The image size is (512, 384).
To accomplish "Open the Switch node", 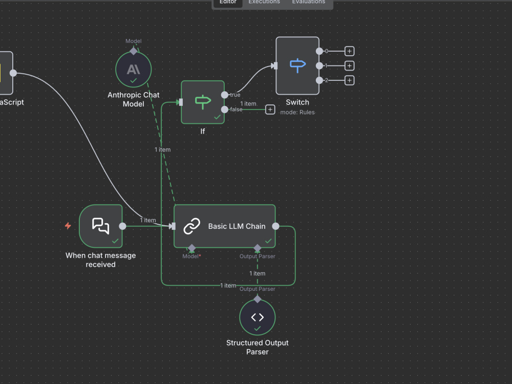I will point(297,66).
